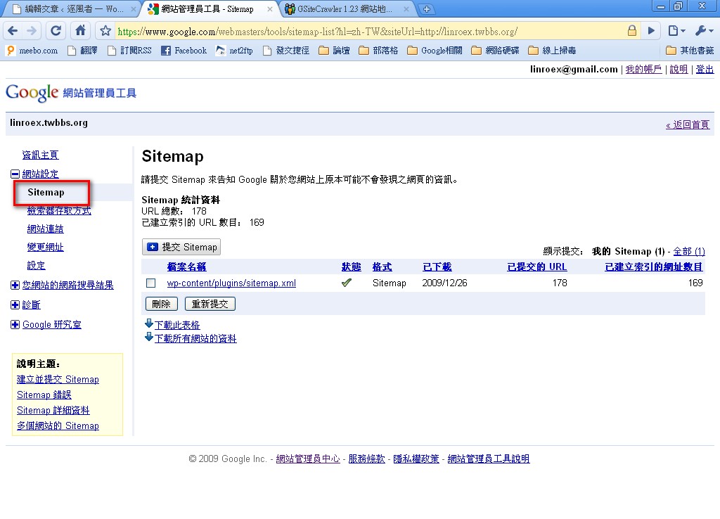The height and width of the screenshot is (519, 720).
Task: Open wp-content/plugins/sitemap.xml link
Action: 231,283
